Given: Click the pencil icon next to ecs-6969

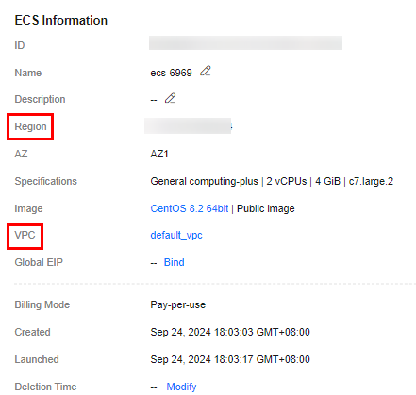Looking at the screenshot, I should tap(206, 71).
